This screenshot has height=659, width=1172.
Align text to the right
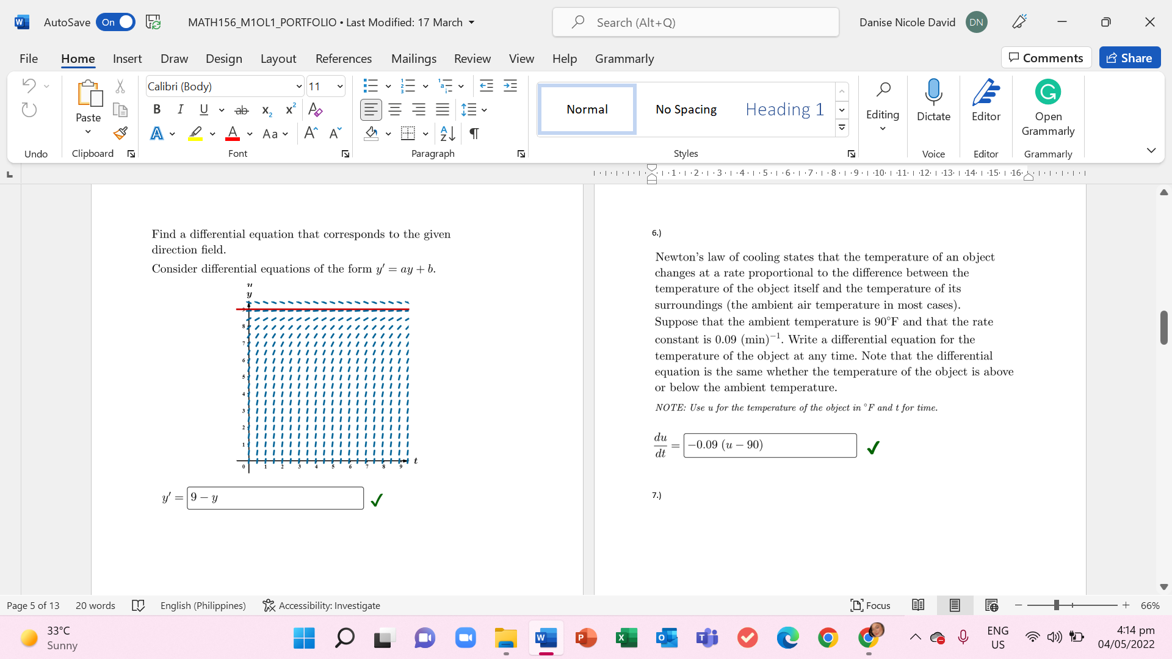coord(419,110)
